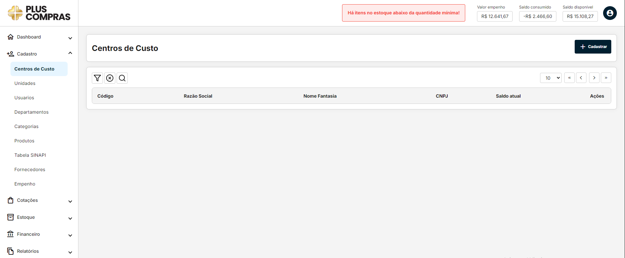The image size is (625, 258).
Task: Go to the next page arrow
Action: click(594, 78)
